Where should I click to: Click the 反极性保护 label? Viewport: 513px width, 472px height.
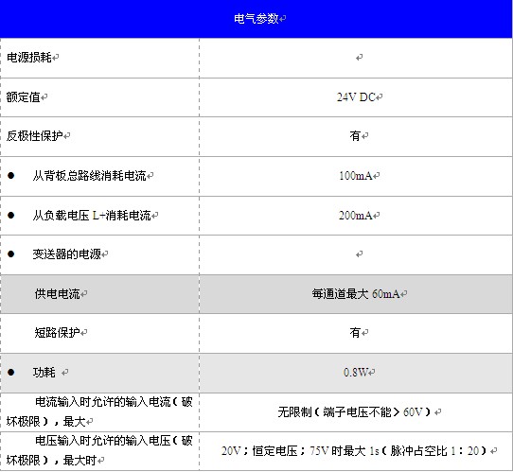pyautogui.click(x=35, y=136)
